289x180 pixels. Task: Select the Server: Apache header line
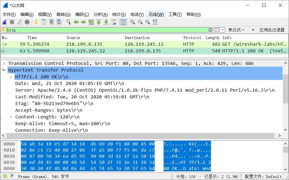click(145, 90)
